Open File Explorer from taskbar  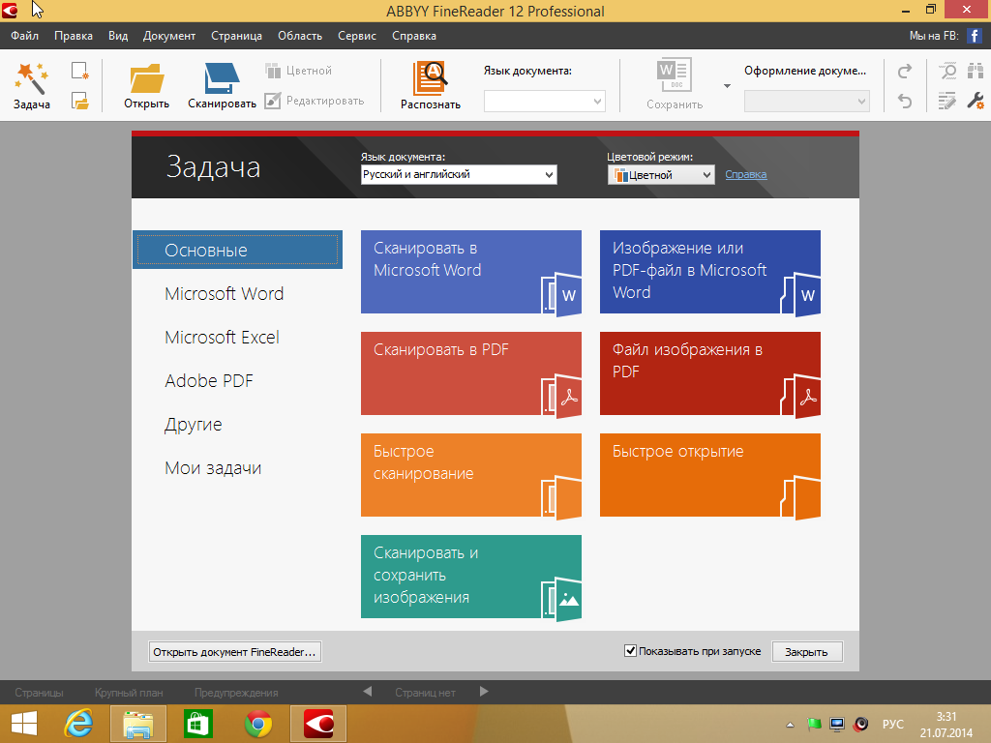pyautogui.click(x=137, y=724)
